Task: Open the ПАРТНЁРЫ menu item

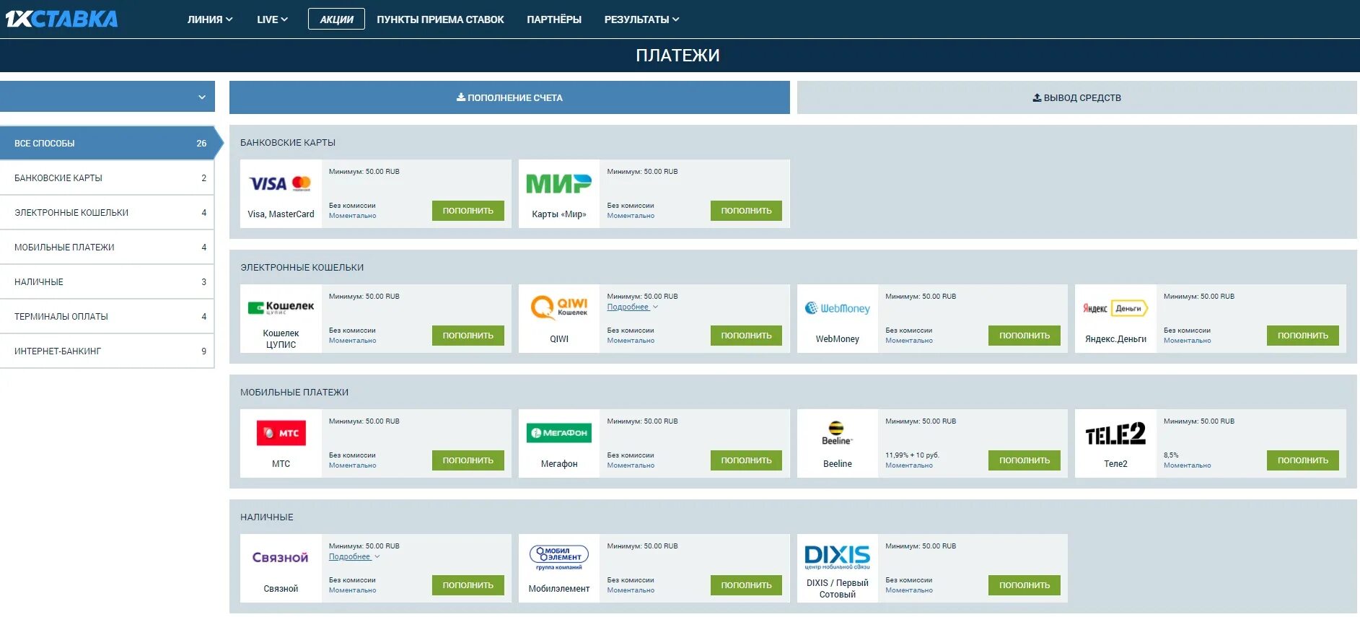Action: point(554,19)
